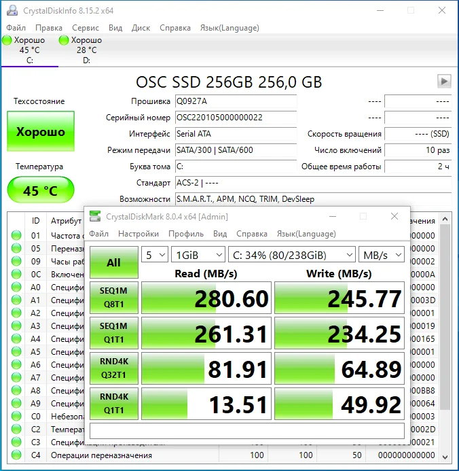Image resolution: width=459 pixels, height=471 pixels.
Task: Start SEQ1M Q1T1 benchmark test
Action: click(x=114, y=333)
